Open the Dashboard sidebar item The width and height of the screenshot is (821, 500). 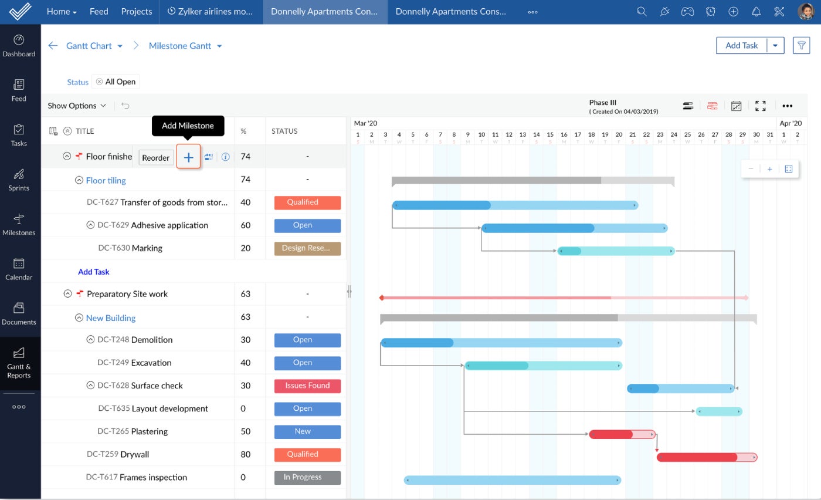tap(19, 46)
